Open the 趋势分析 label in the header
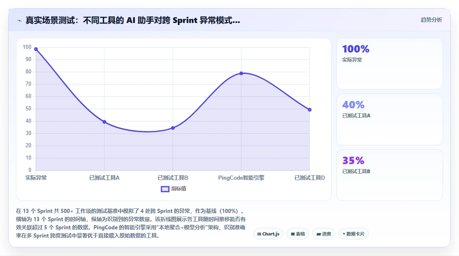The height and width of the screenshot is (256, 459). tap(431, 20)
